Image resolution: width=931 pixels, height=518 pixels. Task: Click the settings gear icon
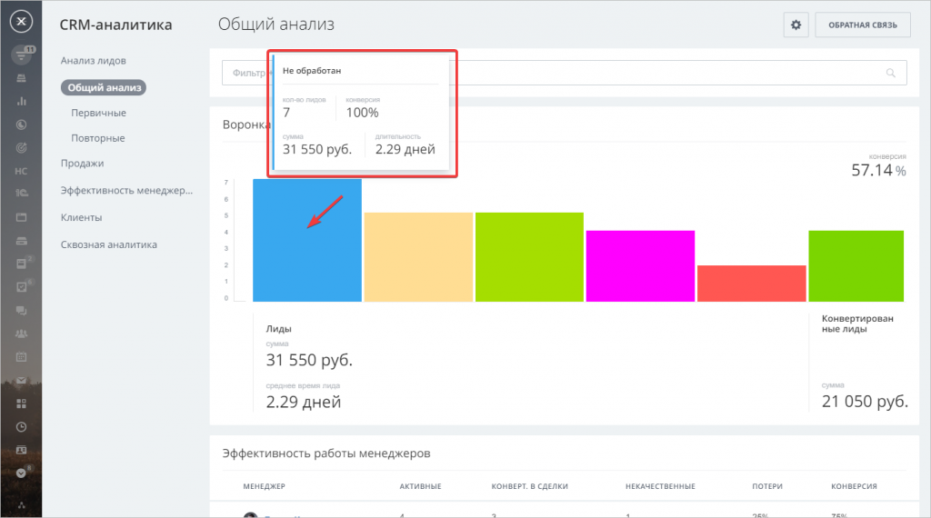796,25
